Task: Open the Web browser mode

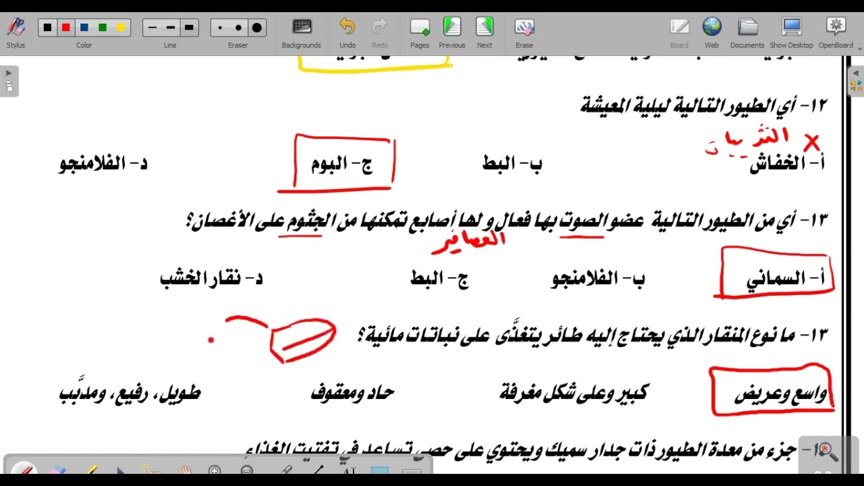Action: pos(711,32)
